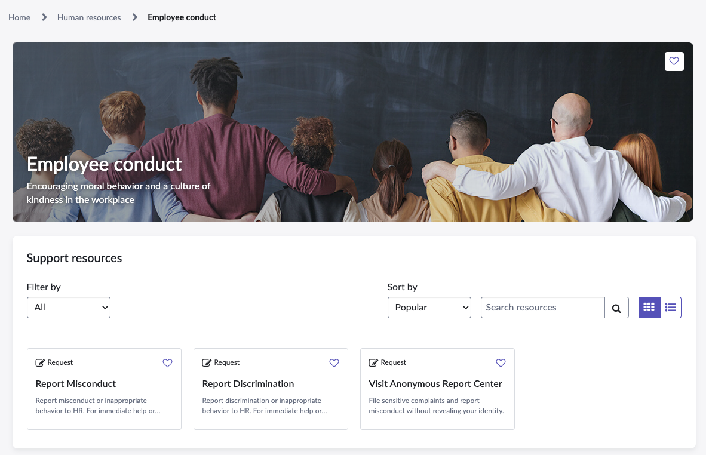The image size is (706, 455).
Task: Focus the Search resources field
Action: click(542, 308)
